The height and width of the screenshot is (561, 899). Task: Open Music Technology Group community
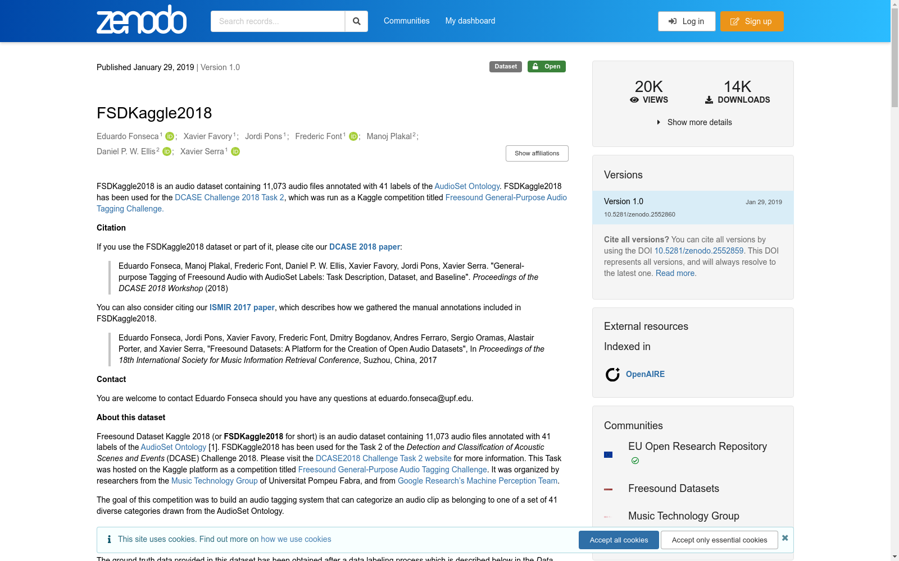point(684,516)
